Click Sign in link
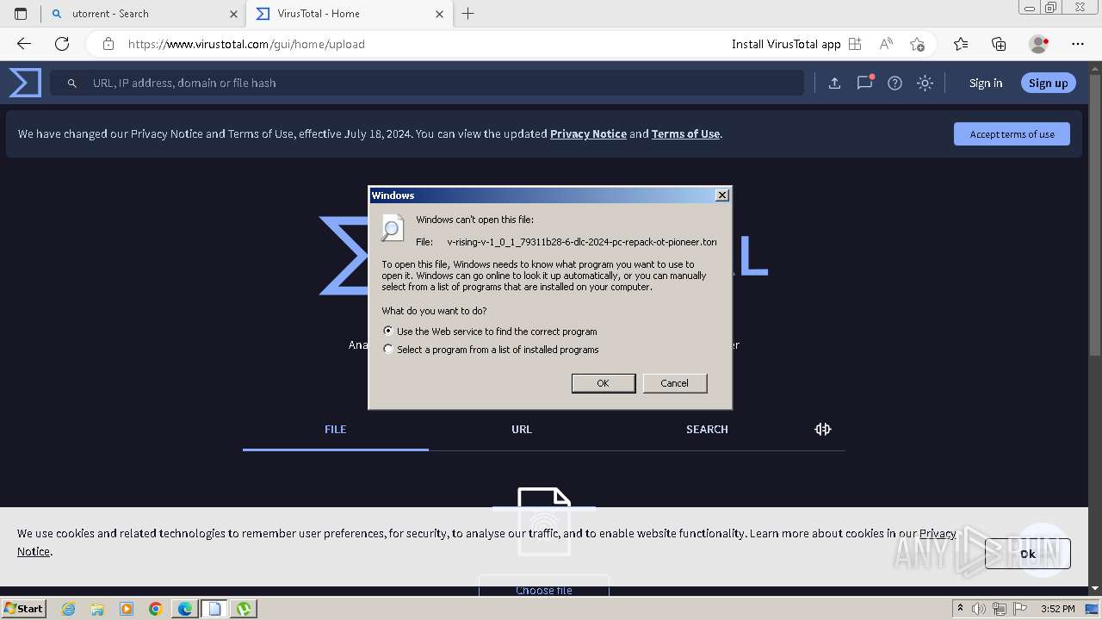The height and width of the screenshot is (620, 1102). pos(986,83)
